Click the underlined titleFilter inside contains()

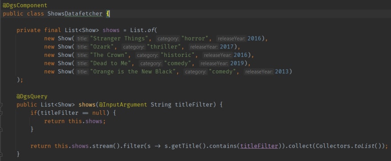pos(259,146)
